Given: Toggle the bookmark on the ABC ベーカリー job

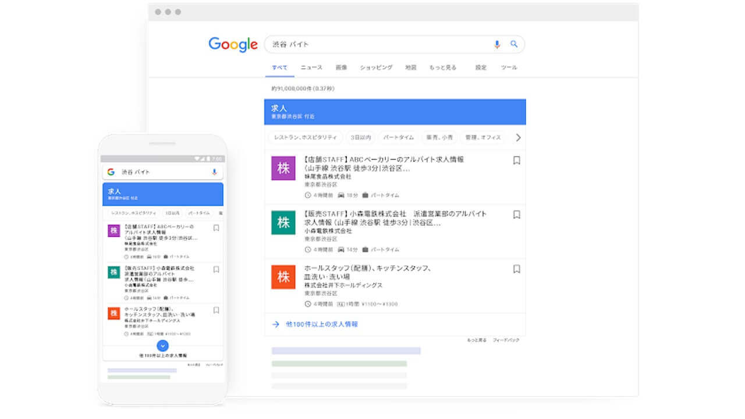Looking at the screenshot, I should tap(516, 160).
